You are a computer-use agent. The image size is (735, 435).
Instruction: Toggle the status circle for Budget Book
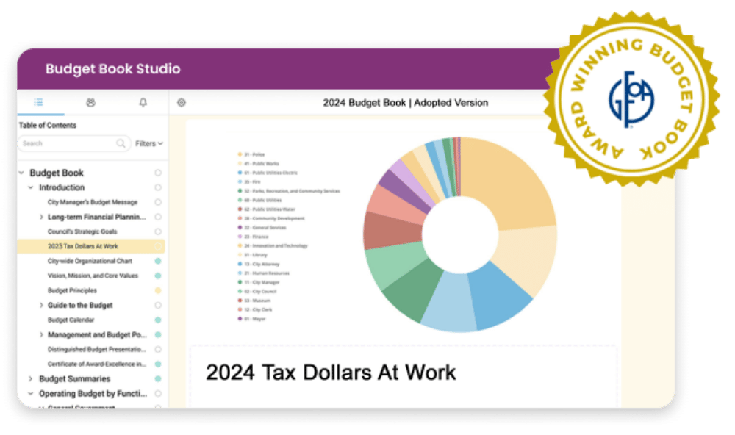(x=158, y=173)
